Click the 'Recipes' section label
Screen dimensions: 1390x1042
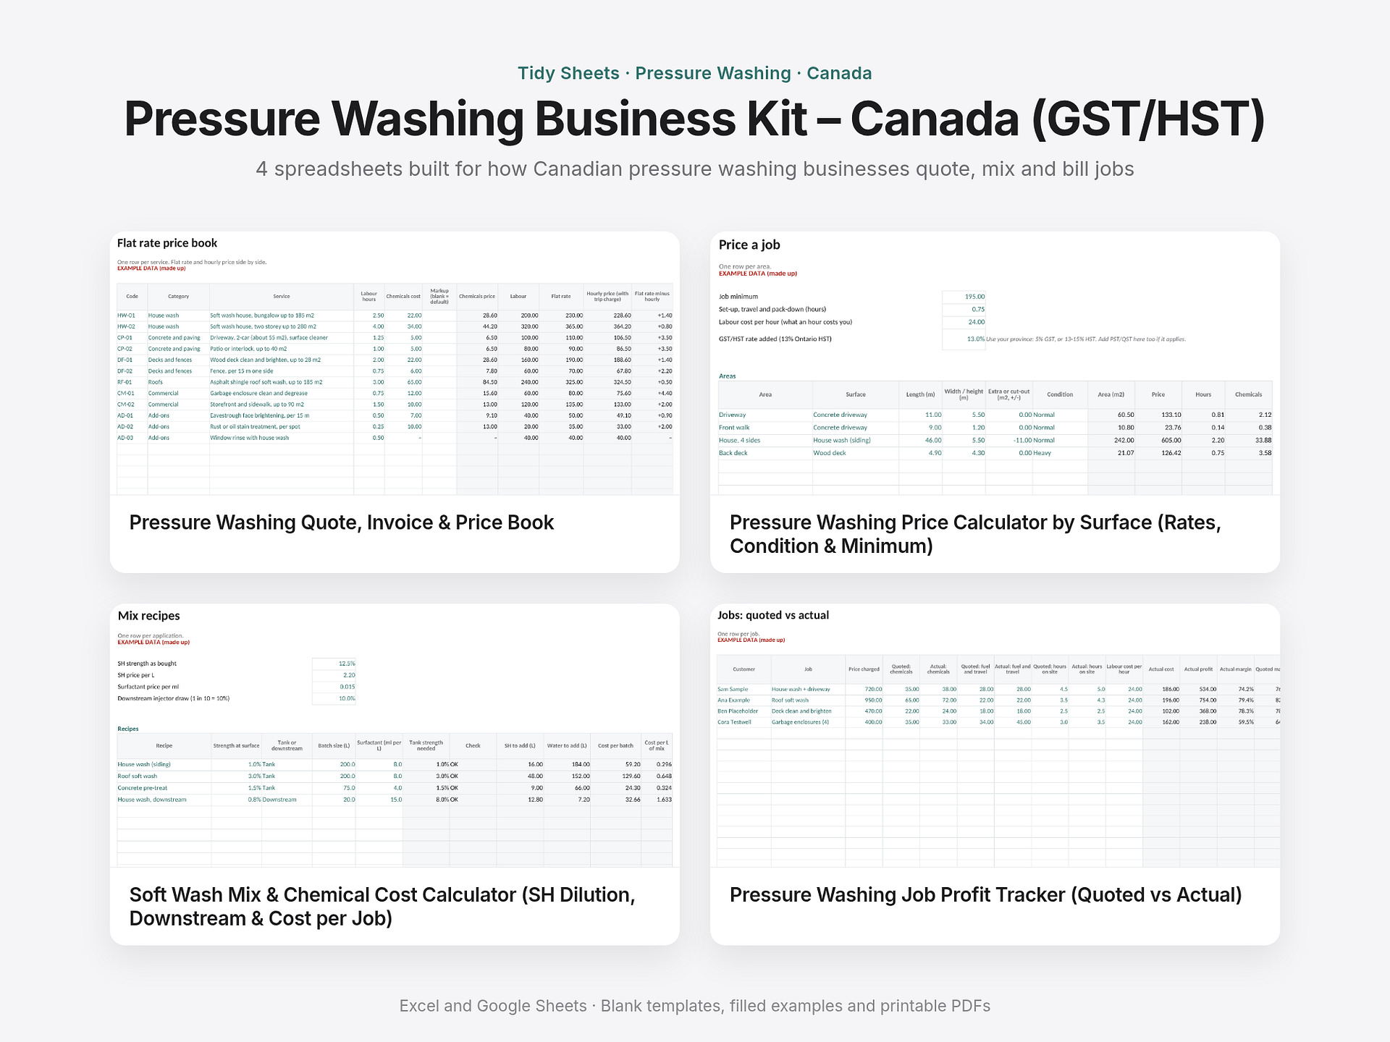[x=128, y=729]
